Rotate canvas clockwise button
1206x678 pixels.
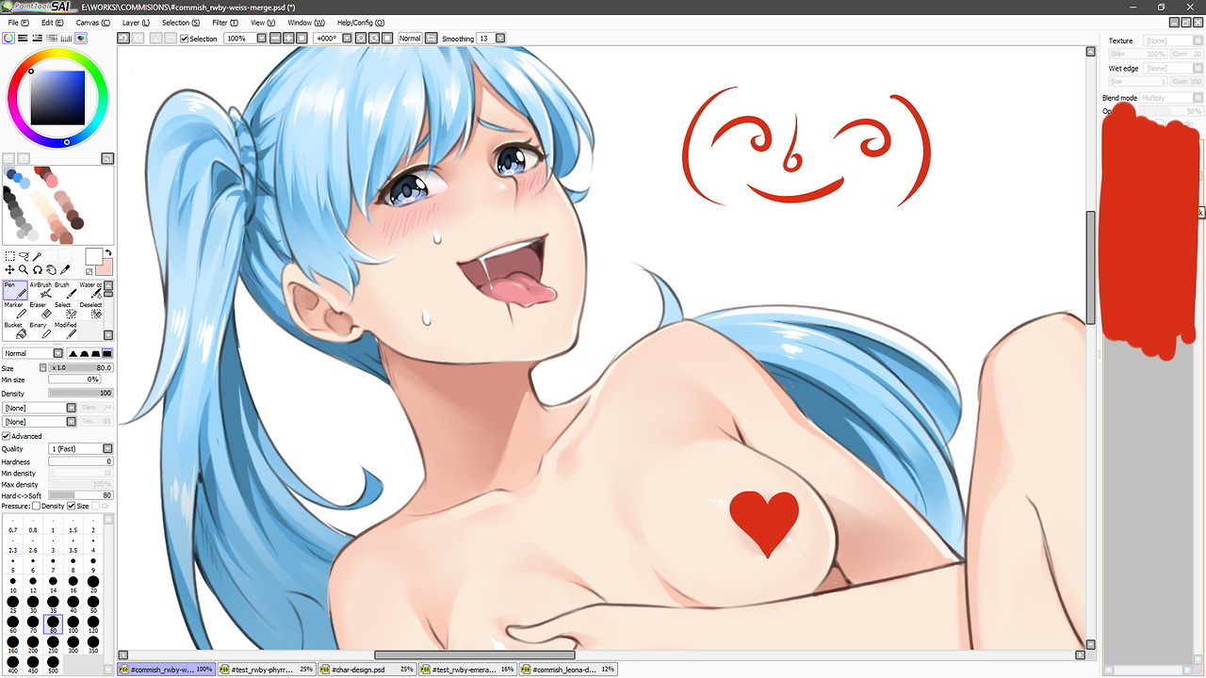(x=374, y=39)
